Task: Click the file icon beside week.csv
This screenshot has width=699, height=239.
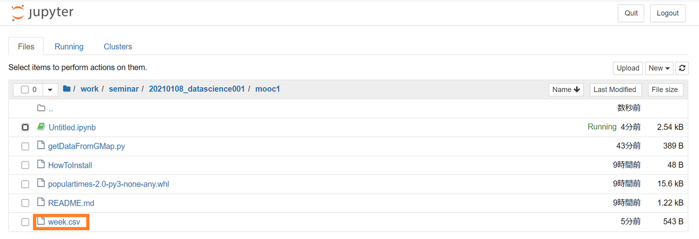Action: click(x=41, y=221)
